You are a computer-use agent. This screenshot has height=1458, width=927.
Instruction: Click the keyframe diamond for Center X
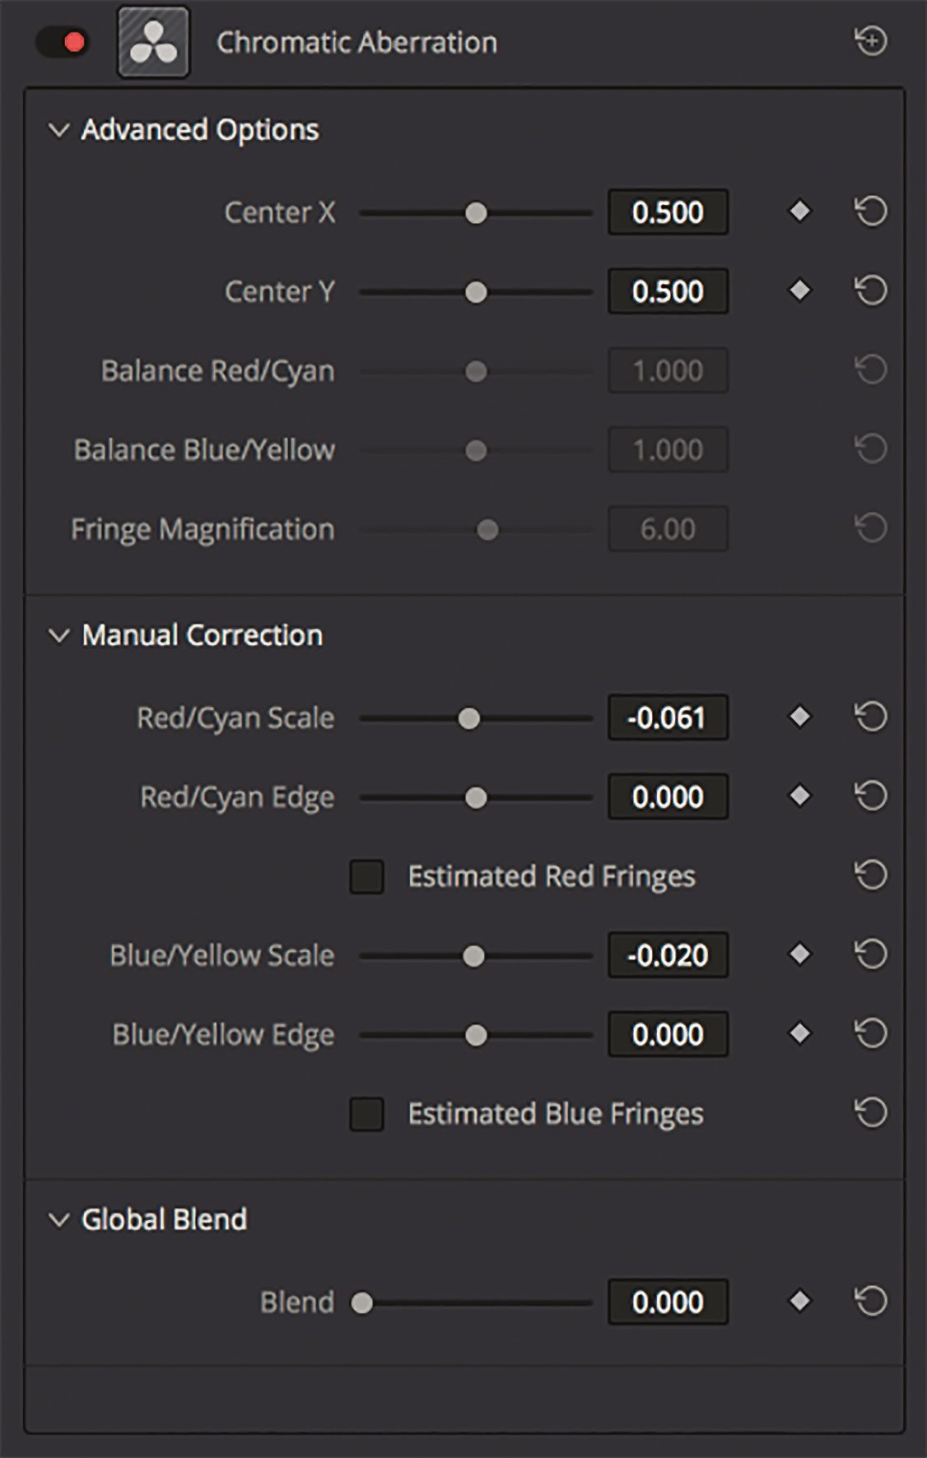click(799, 211)
